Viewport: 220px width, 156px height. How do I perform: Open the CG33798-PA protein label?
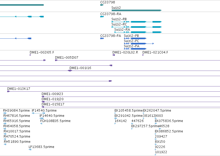(111, 36)
